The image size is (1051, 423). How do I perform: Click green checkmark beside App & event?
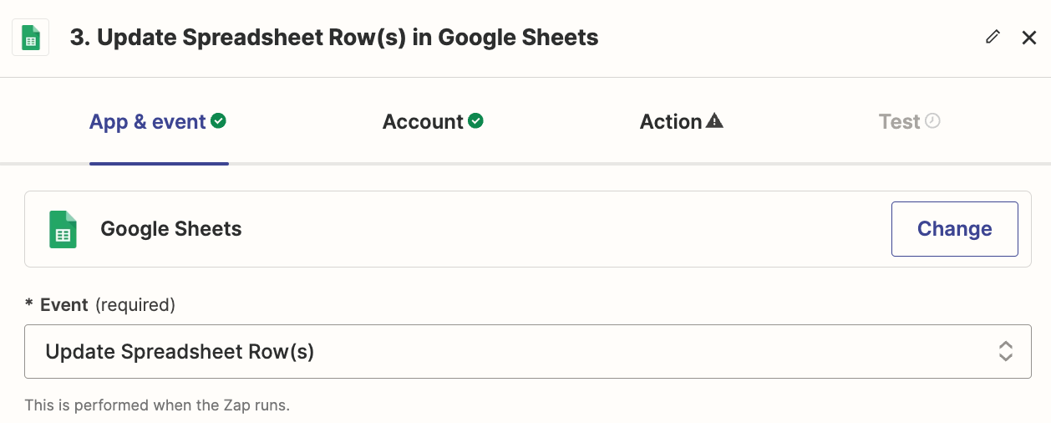pos(219,121)
